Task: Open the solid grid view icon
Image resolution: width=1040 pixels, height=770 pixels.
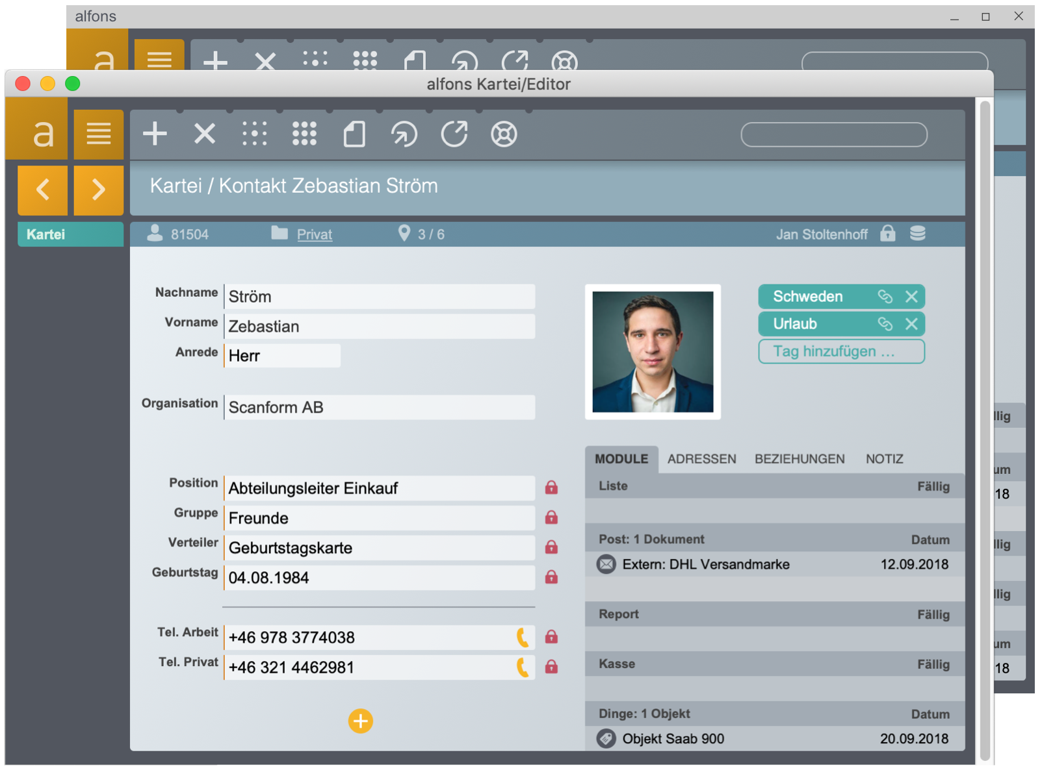Action: [304, 134]
